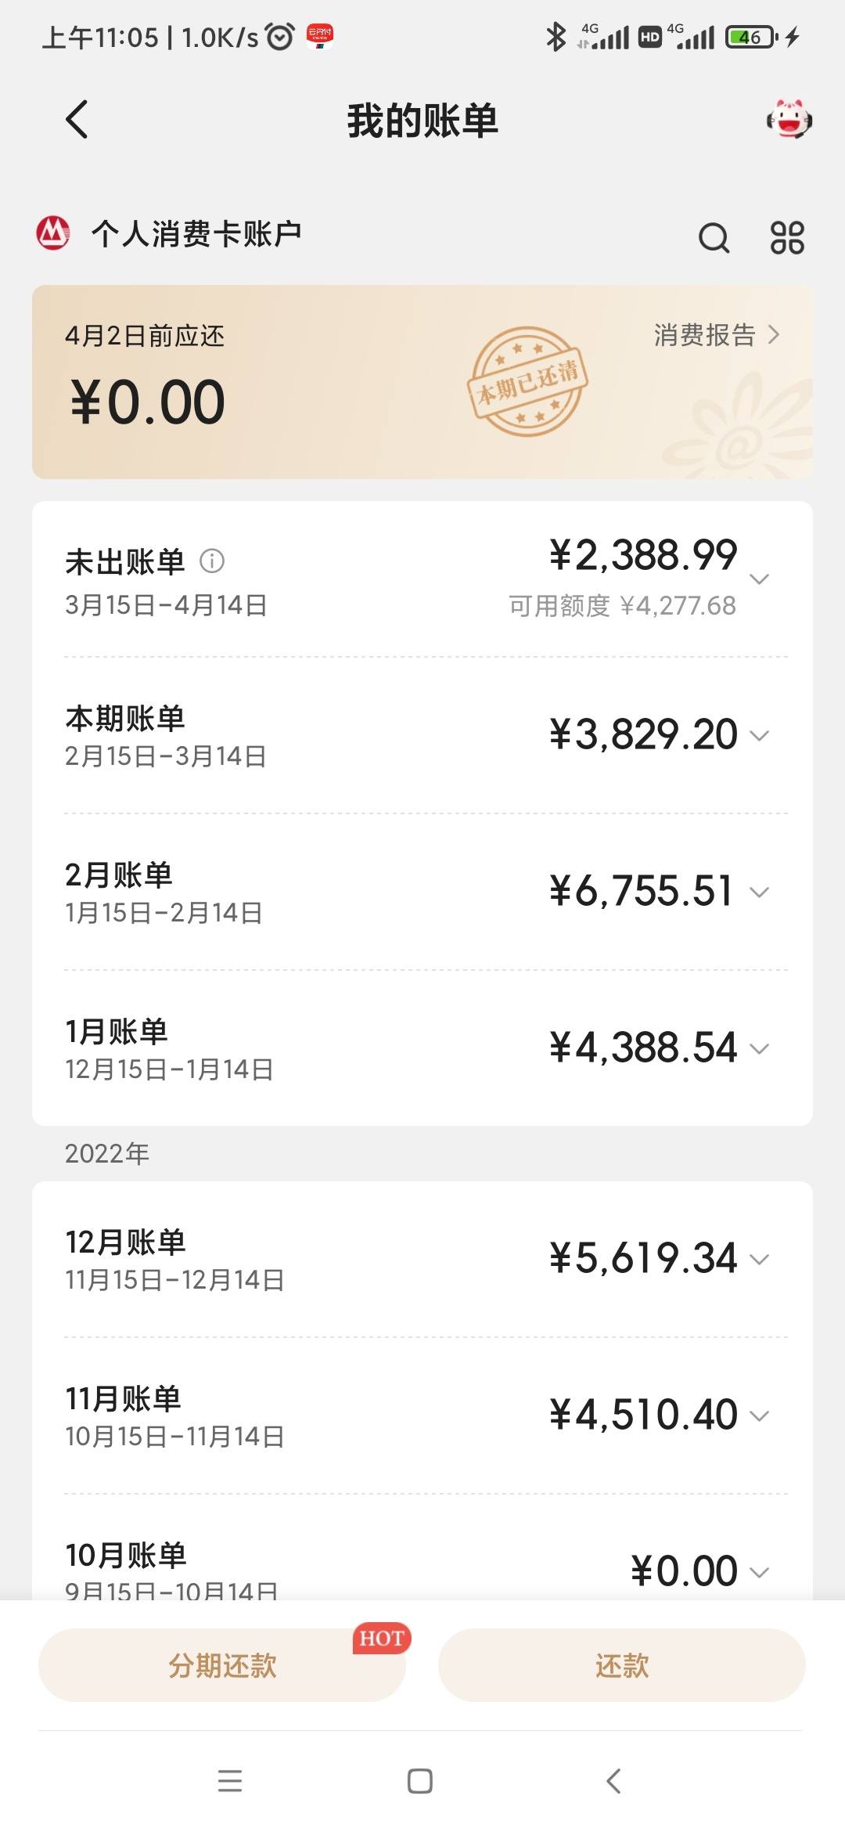Expand the 12月账单 ¥5,619.34 chevron
This screenshot has width=845, height=1832.
pyautogui.click(x=759, y=1259)
